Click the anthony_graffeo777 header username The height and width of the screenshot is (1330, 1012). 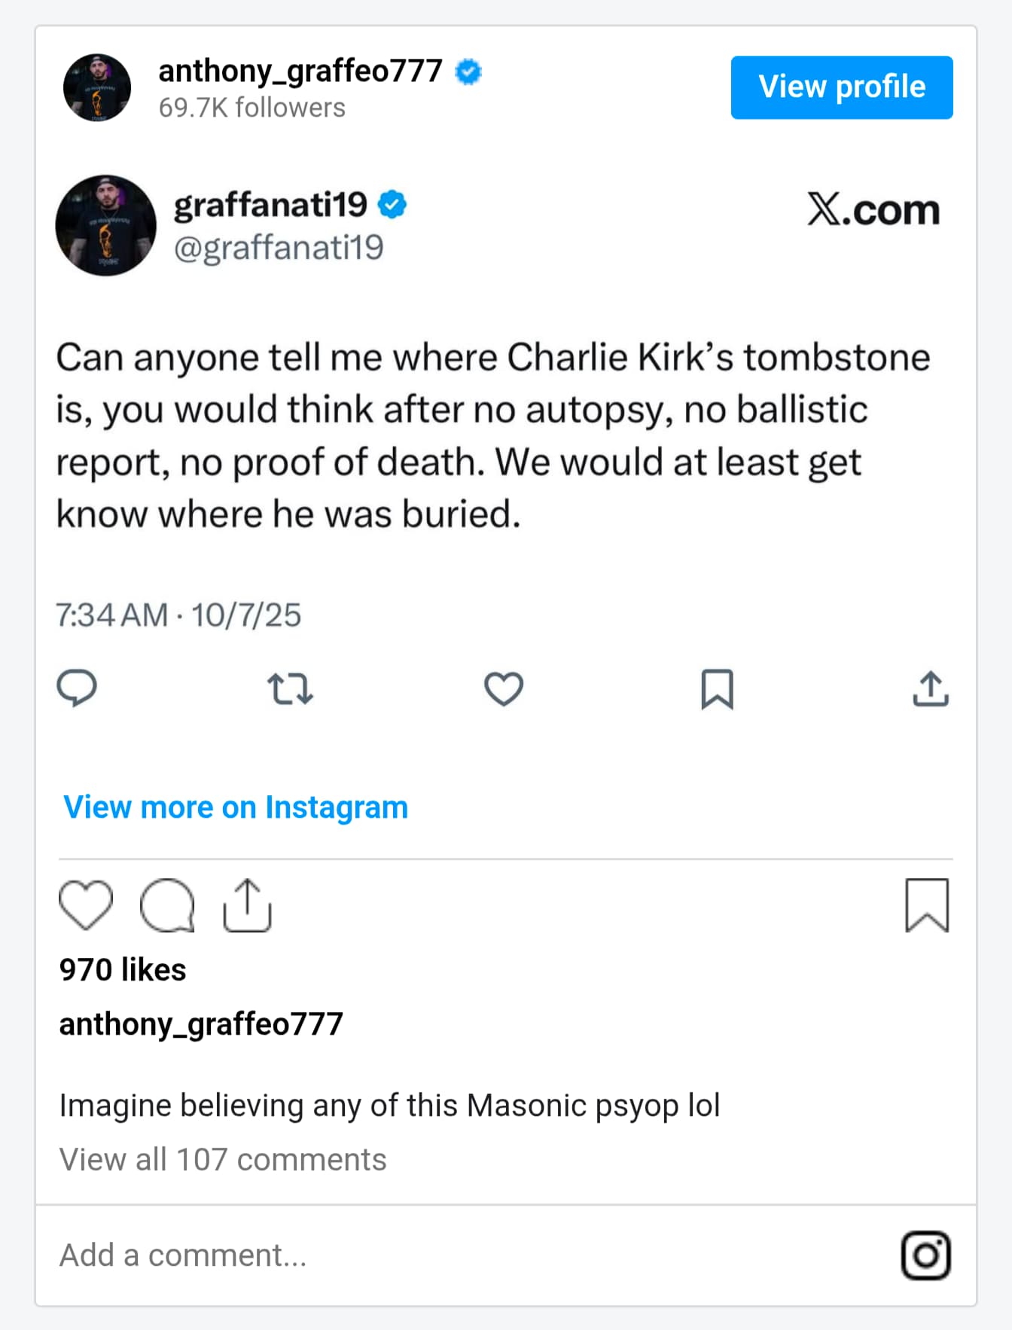(300, 71)
